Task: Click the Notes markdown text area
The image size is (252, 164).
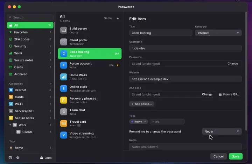Action: 185,147
